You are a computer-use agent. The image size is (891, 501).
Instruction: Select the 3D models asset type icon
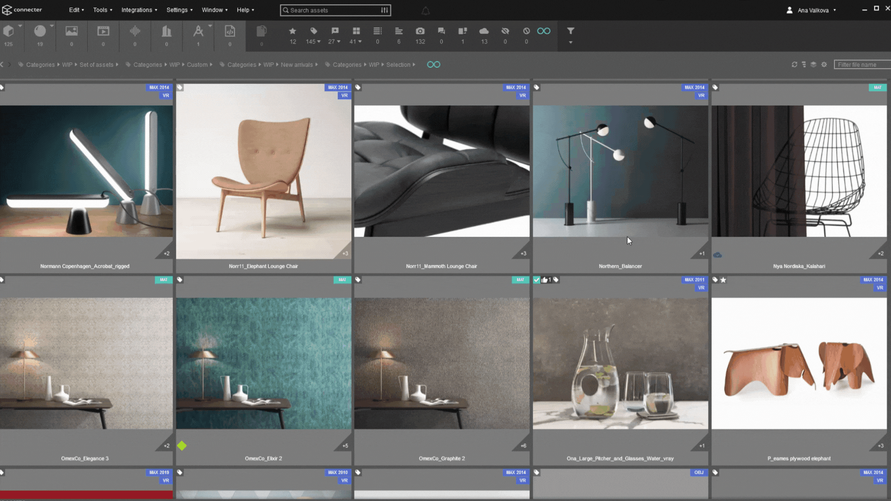coord(8,31)
